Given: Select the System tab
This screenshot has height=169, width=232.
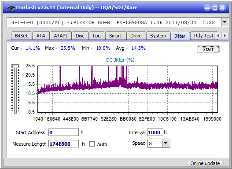Looking at the screenshot, I should tap(158, 36).
